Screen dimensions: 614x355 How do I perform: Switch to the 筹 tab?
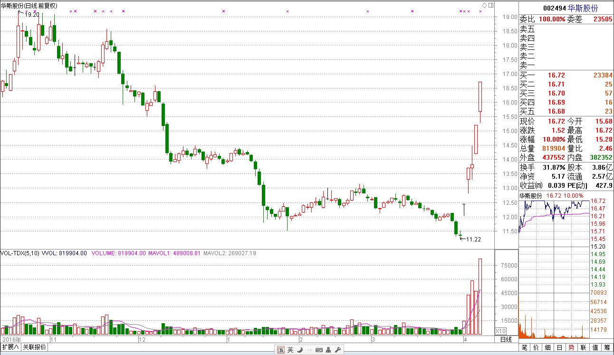[x=607, y=347]
